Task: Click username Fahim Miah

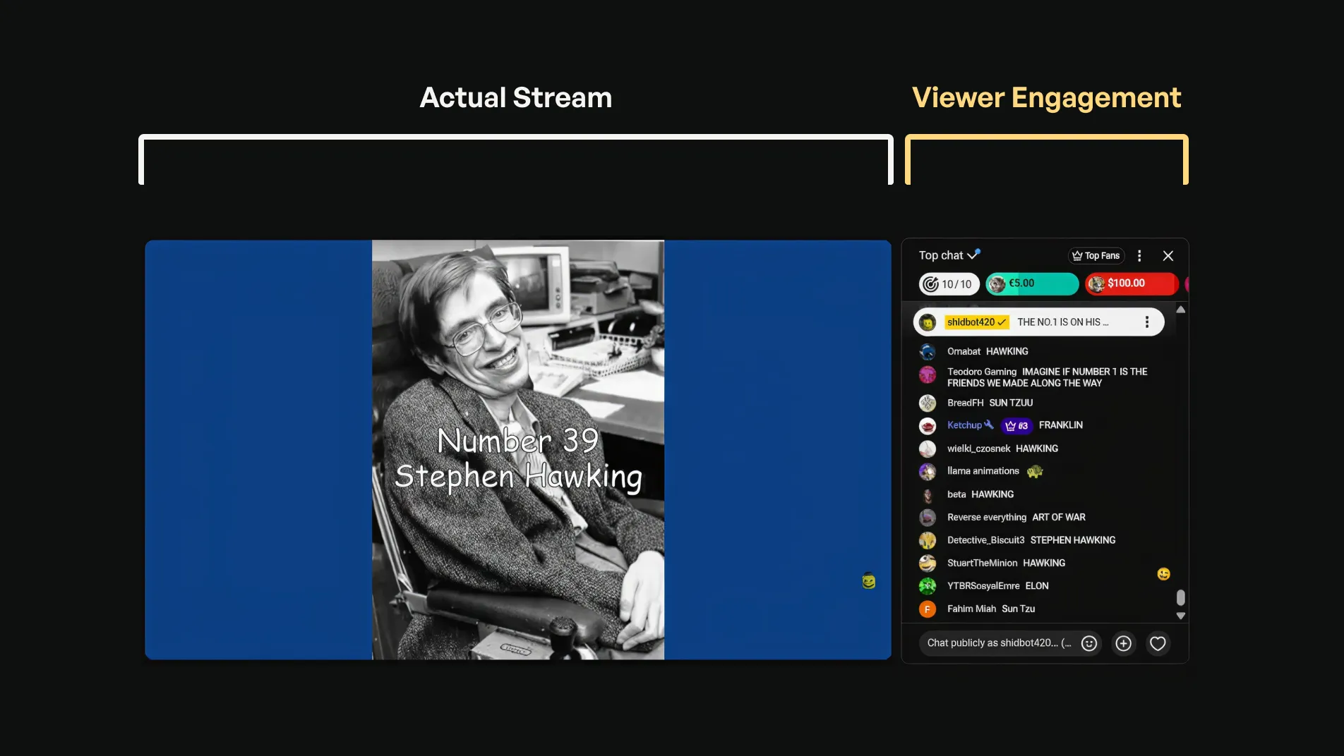Action: (x=971, y=609)
